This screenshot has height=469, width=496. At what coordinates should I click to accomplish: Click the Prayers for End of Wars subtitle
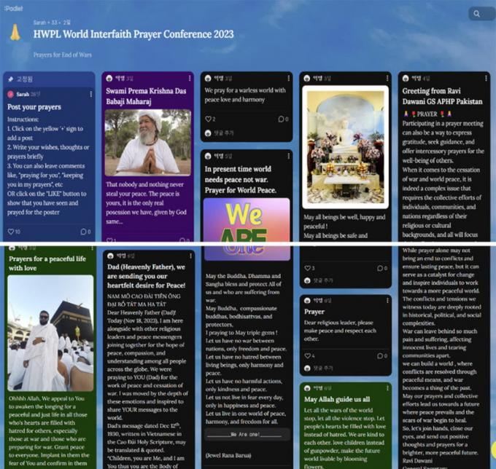click(x=62, y=55)
